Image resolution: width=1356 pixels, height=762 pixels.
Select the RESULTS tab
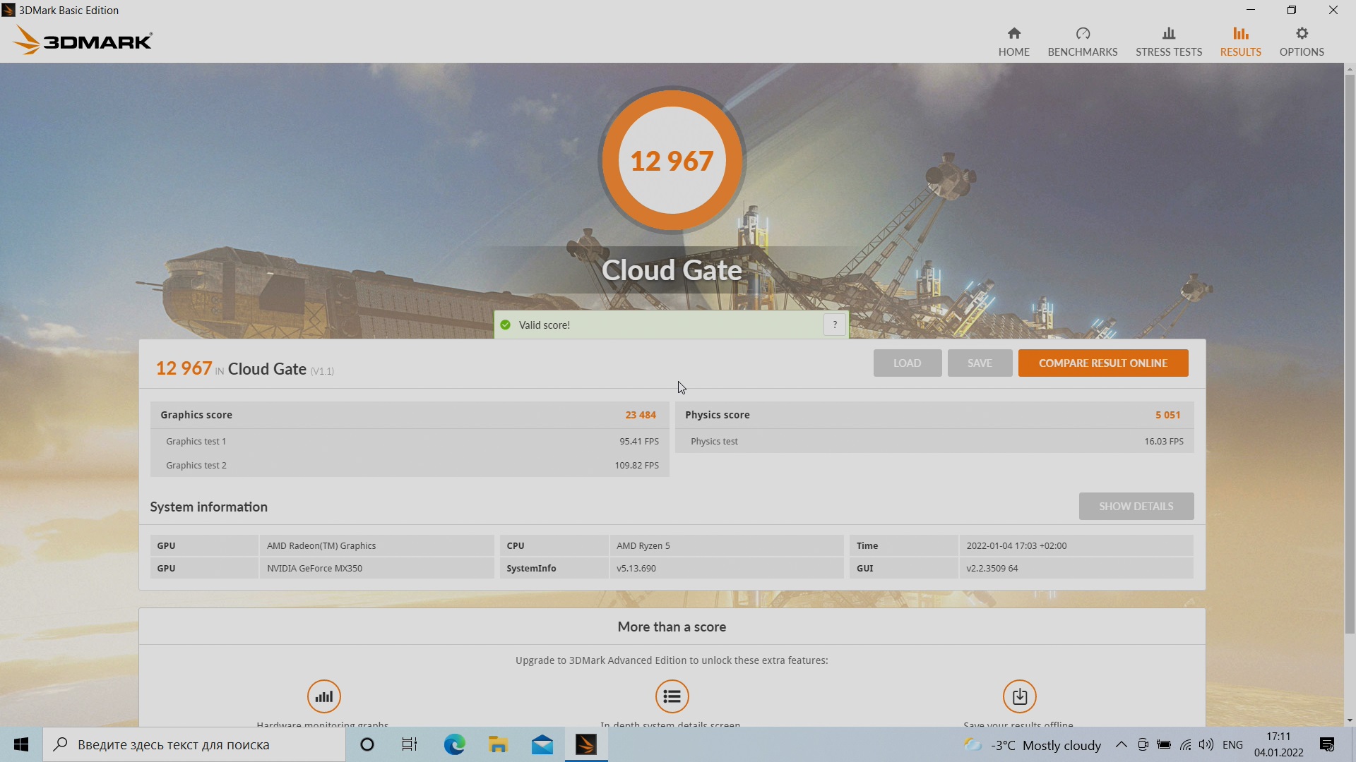tap(1240, 42)
